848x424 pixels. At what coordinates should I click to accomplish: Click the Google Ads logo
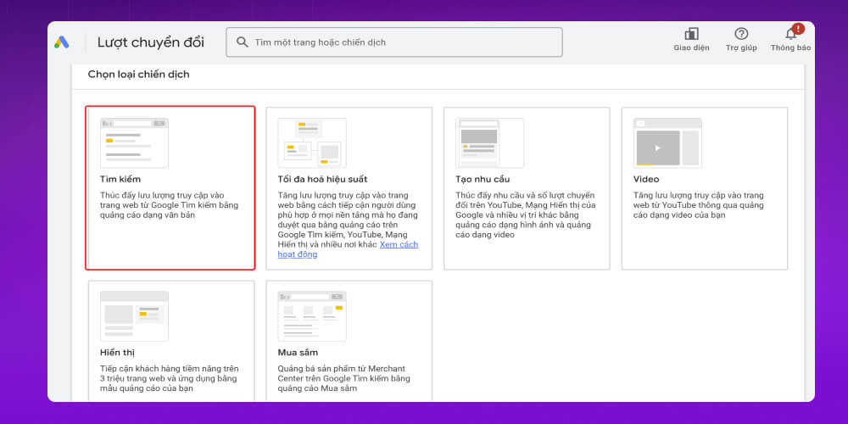click(x=62, y=42)
